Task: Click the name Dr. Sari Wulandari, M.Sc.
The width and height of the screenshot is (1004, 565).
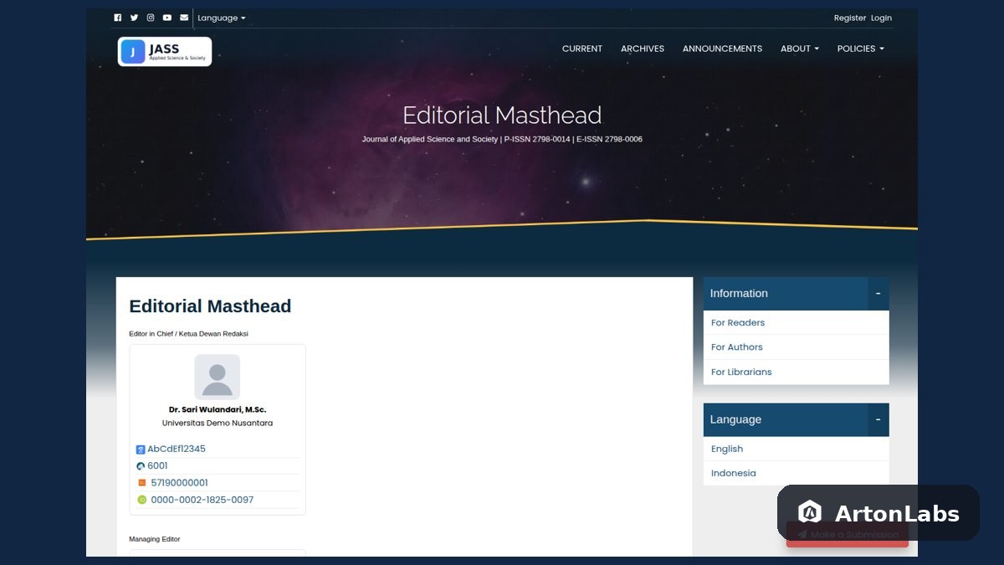Action: (x=218, y=409)
